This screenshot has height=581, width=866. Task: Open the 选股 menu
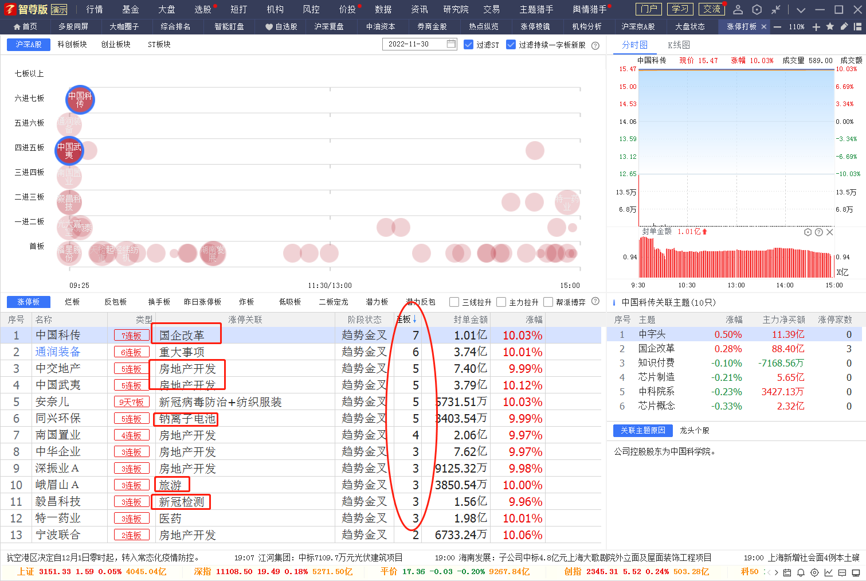pos(203,9)
